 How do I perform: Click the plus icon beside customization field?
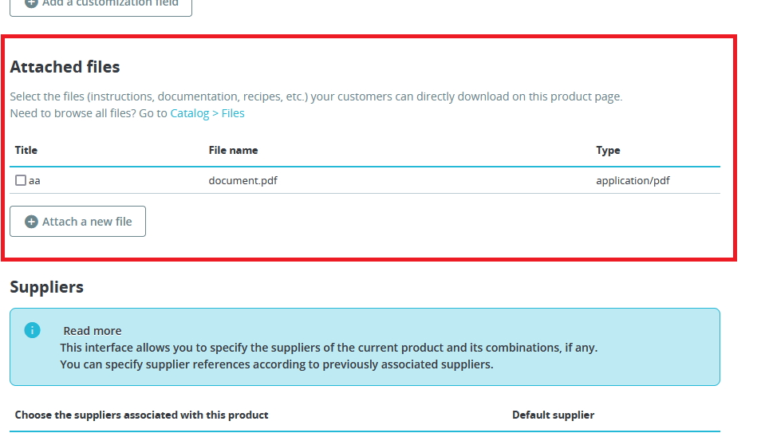coord(31,3)
